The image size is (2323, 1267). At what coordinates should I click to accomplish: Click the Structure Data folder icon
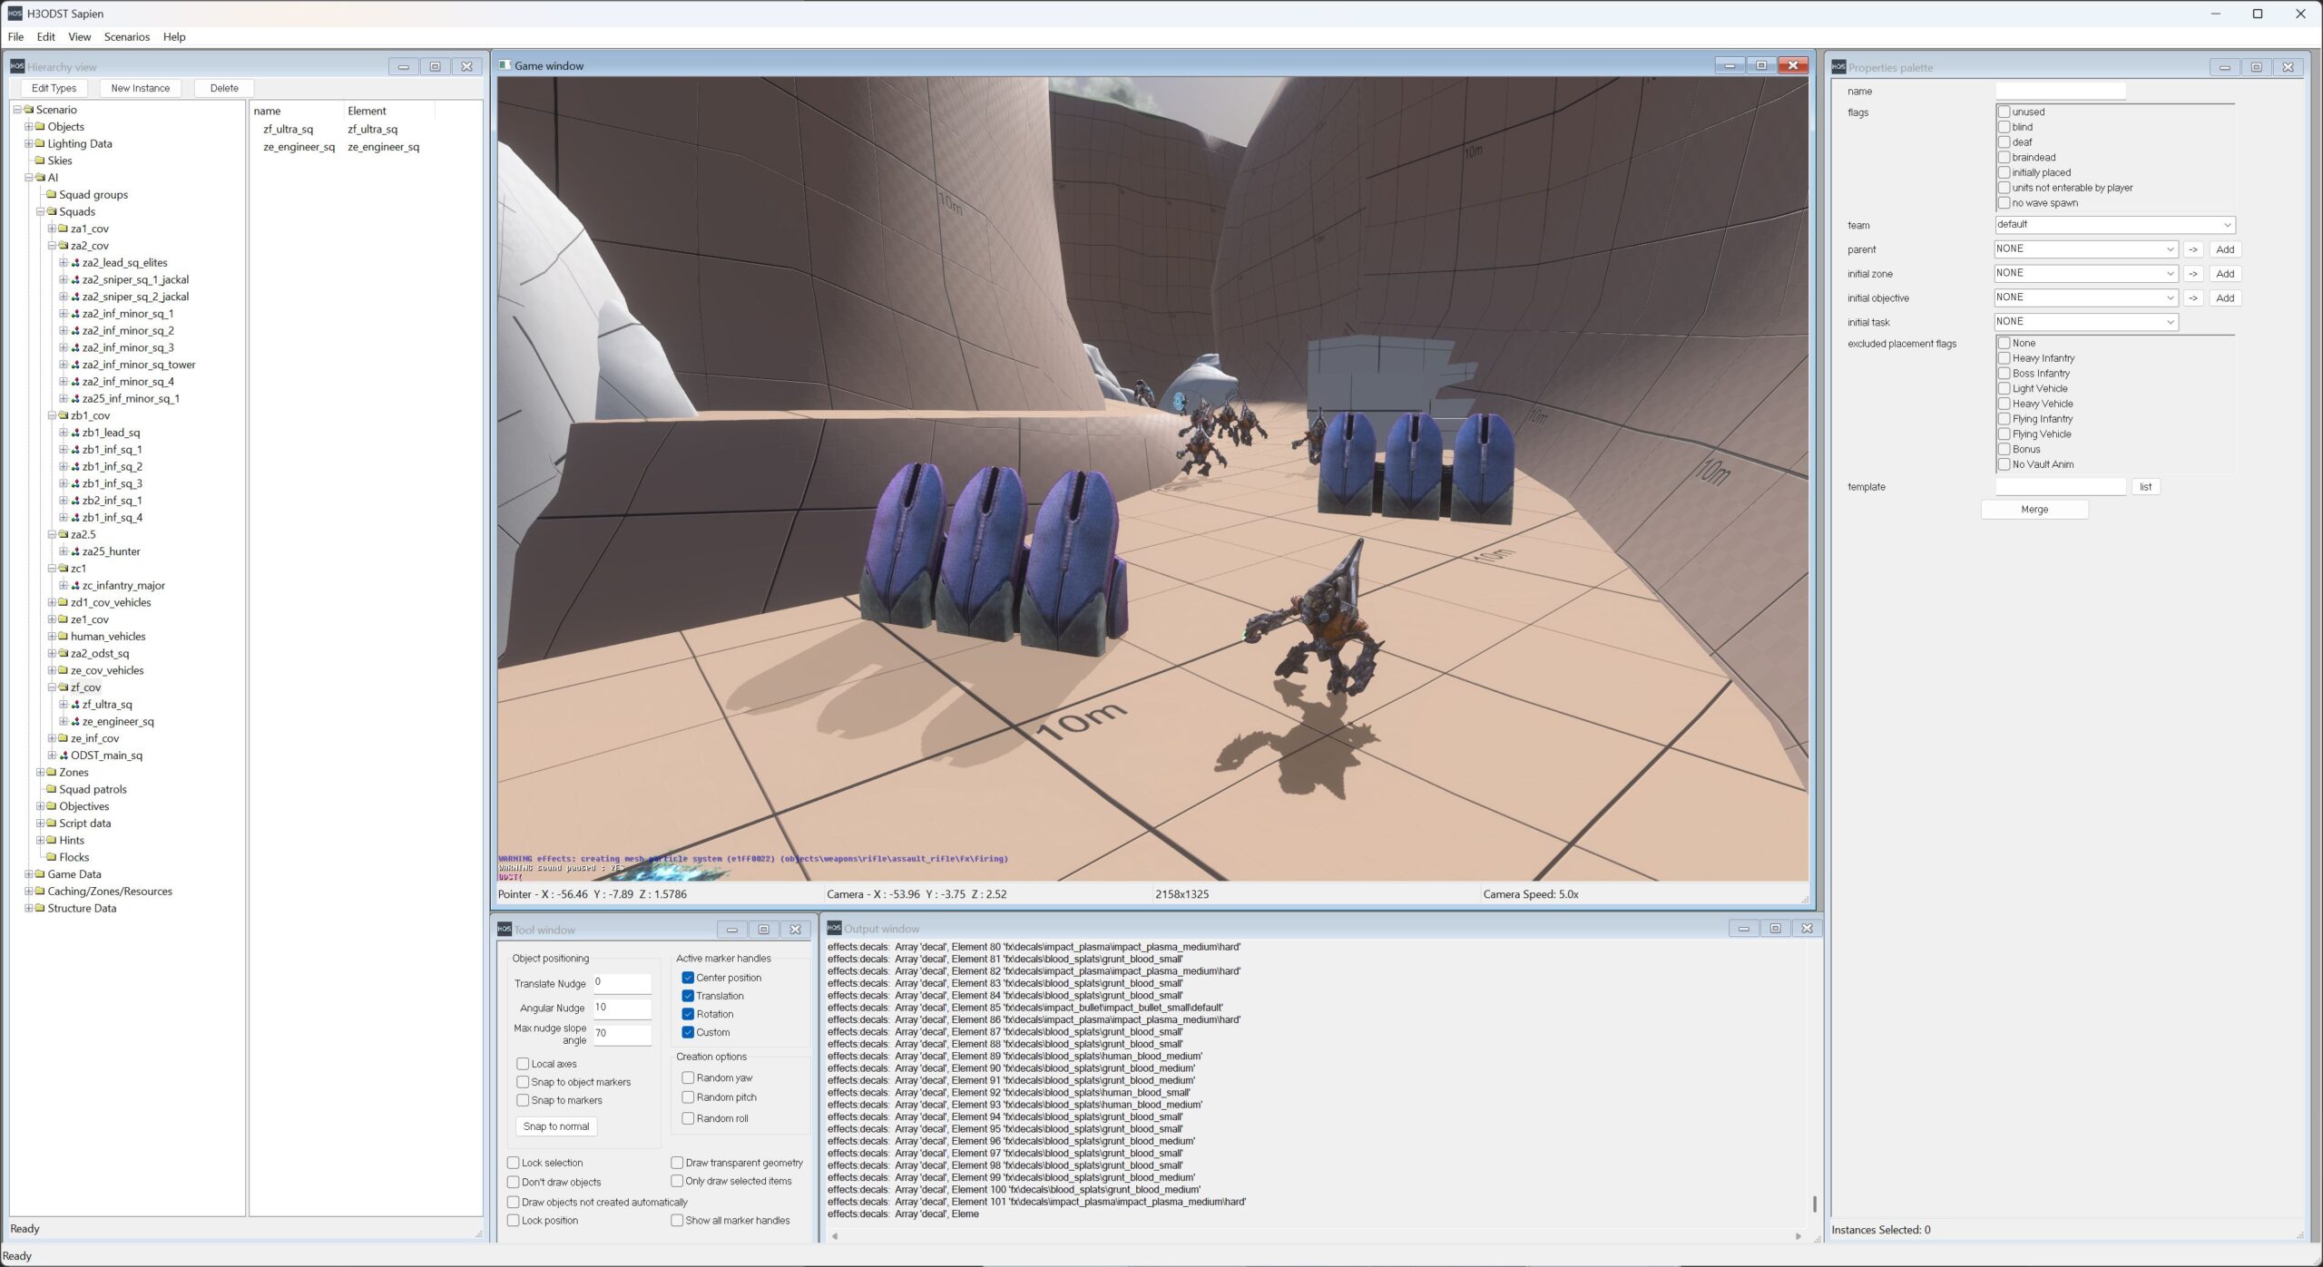point(40,909)
